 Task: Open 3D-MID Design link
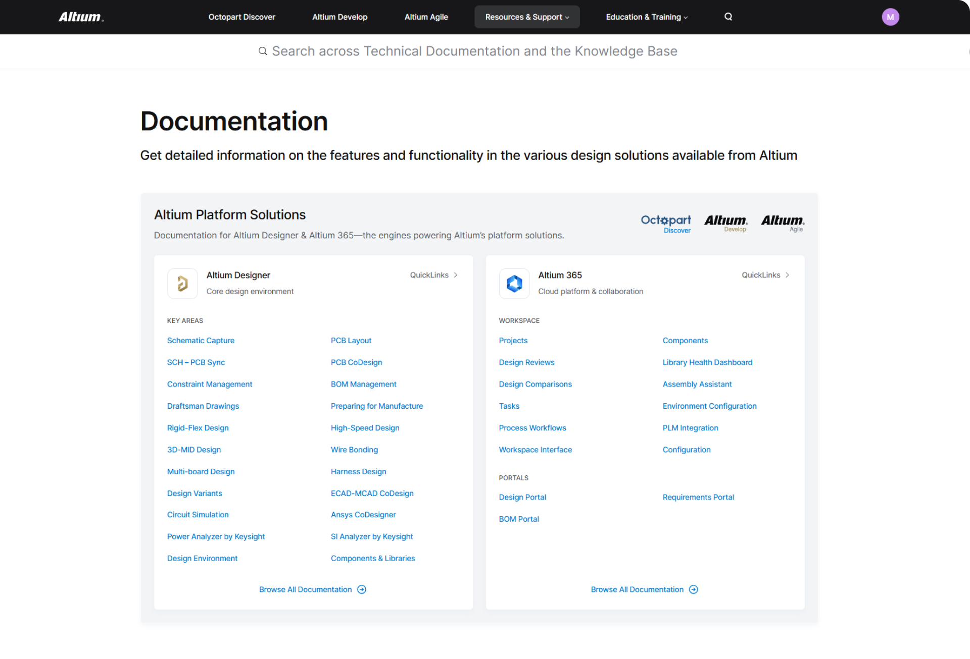pyautogui.click(x=194, y=450)
